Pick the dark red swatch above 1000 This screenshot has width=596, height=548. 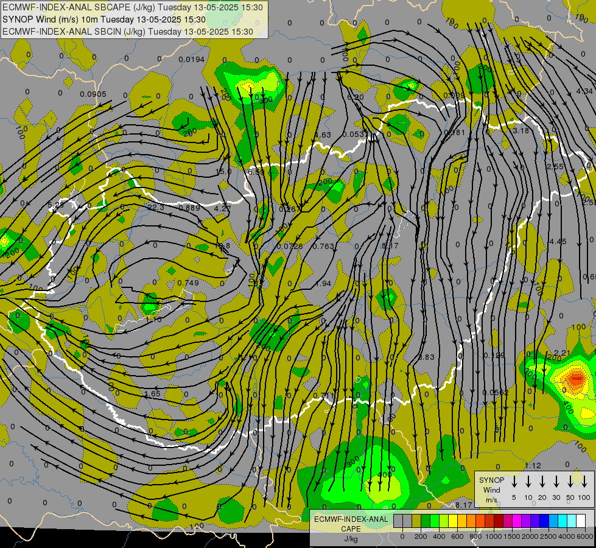[x=499, y=521]
